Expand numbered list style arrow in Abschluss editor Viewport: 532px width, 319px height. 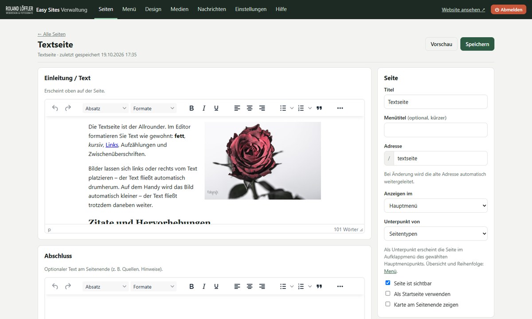[310, 287]
